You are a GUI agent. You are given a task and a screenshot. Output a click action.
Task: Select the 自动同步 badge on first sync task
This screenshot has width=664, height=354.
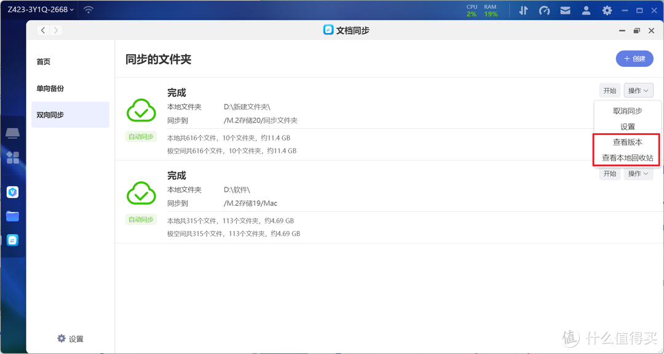[x=141, y=136]
